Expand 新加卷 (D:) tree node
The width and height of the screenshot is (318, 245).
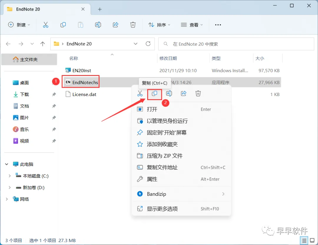tap(9, 188)
